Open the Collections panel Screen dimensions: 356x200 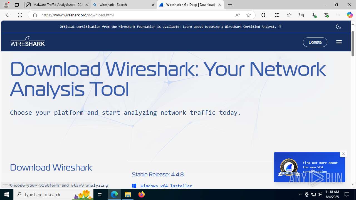[x=301, y=15]
